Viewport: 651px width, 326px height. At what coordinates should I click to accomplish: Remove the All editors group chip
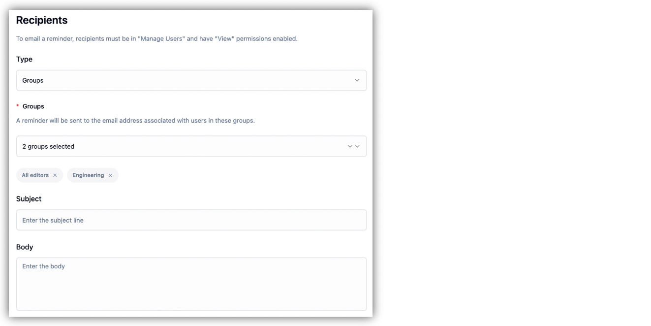[x=55, y=175]
